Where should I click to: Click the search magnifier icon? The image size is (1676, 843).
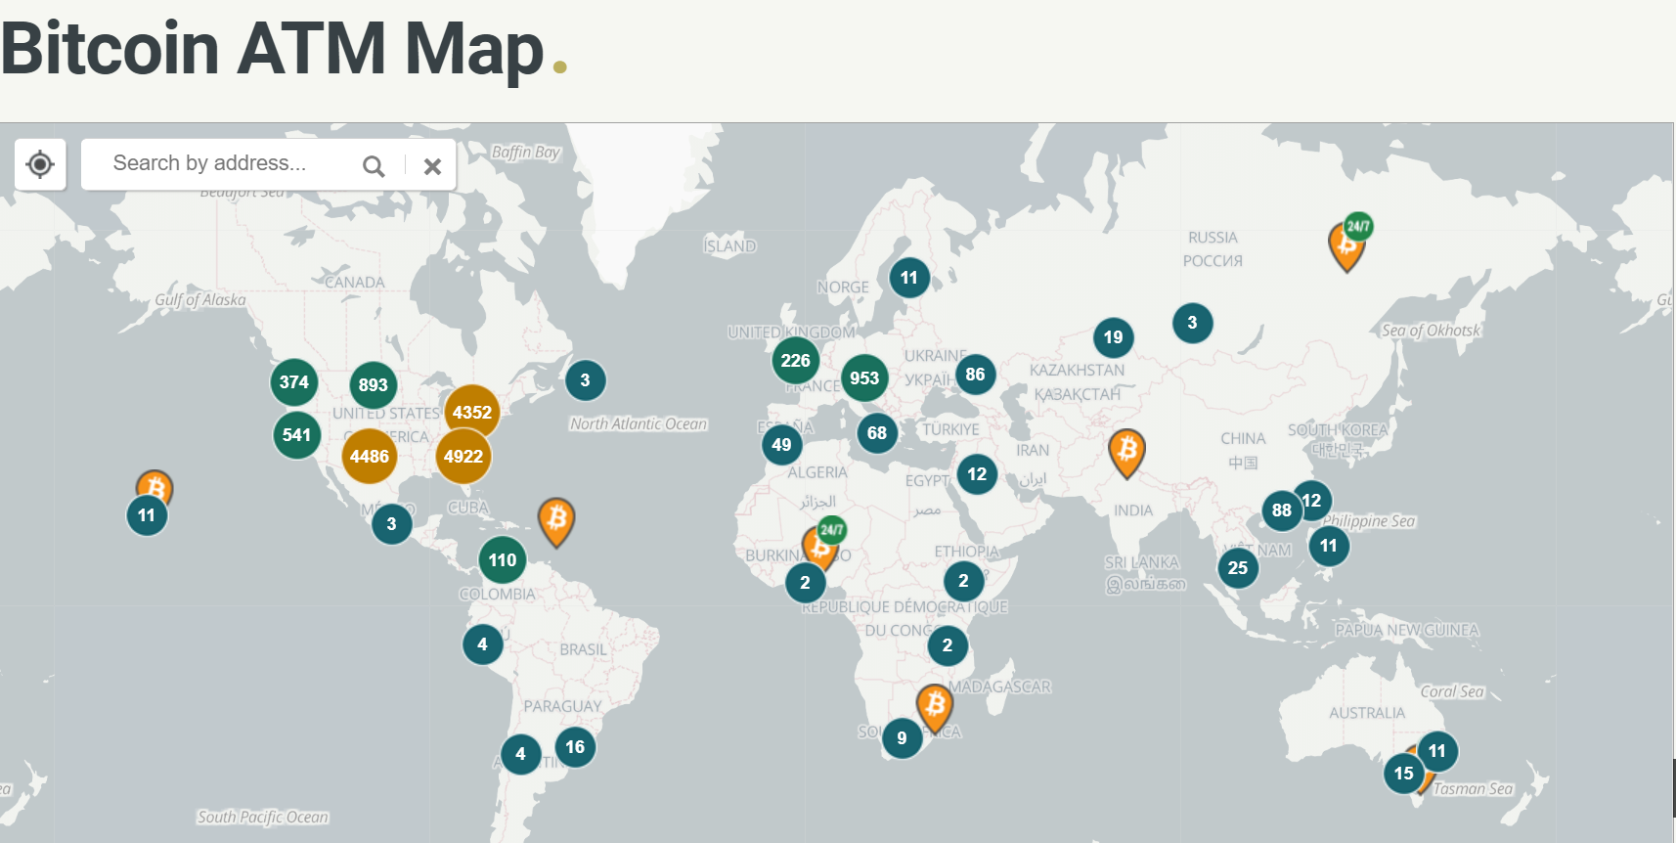click(x=373, y=166)
